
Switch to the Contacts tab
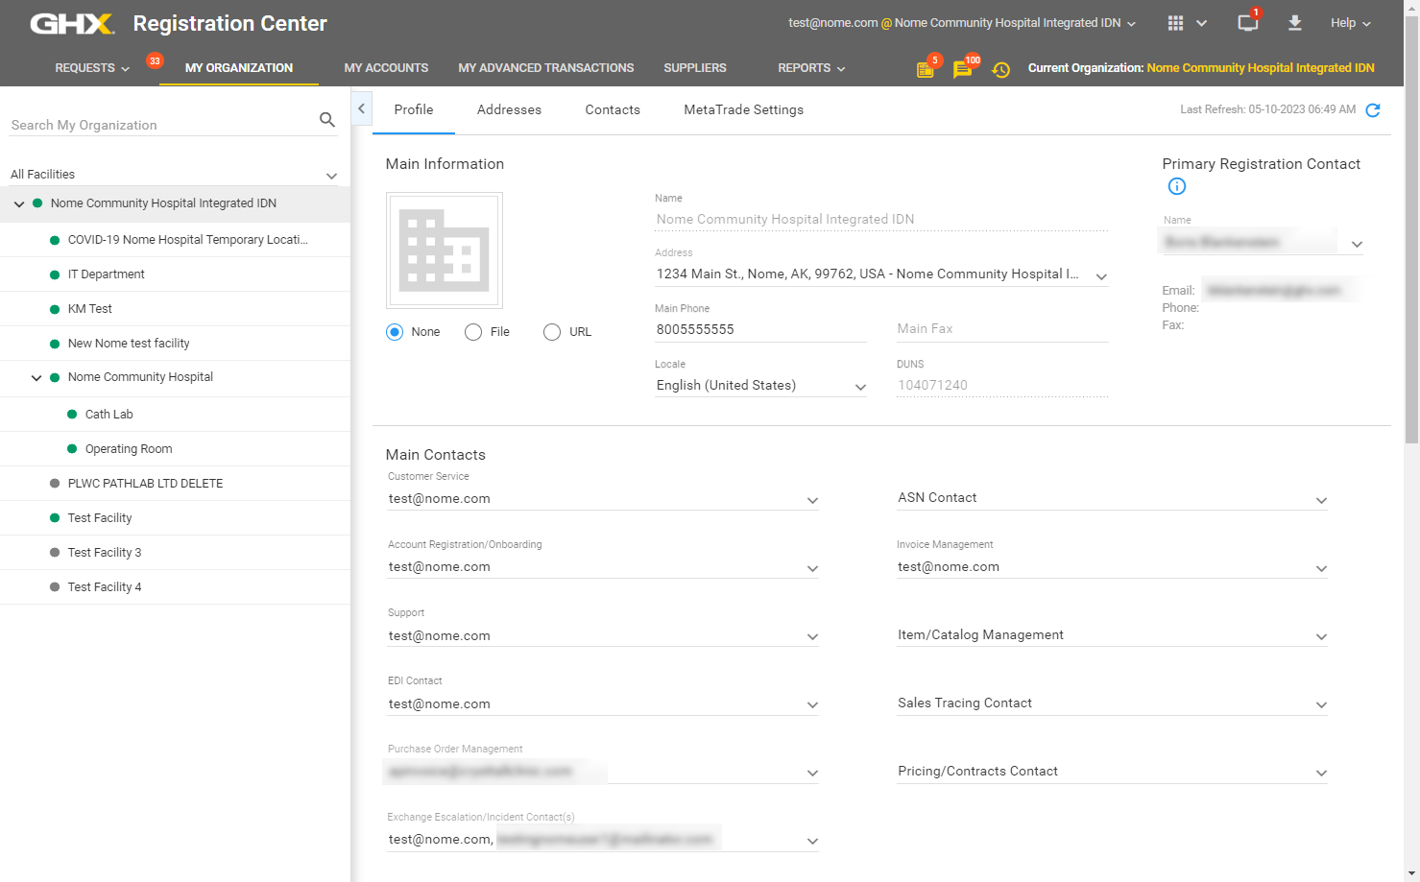[x=613, y=109]
